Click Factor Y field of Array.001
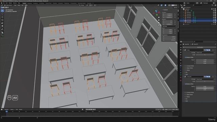217x122 pixels. point(205,88)
